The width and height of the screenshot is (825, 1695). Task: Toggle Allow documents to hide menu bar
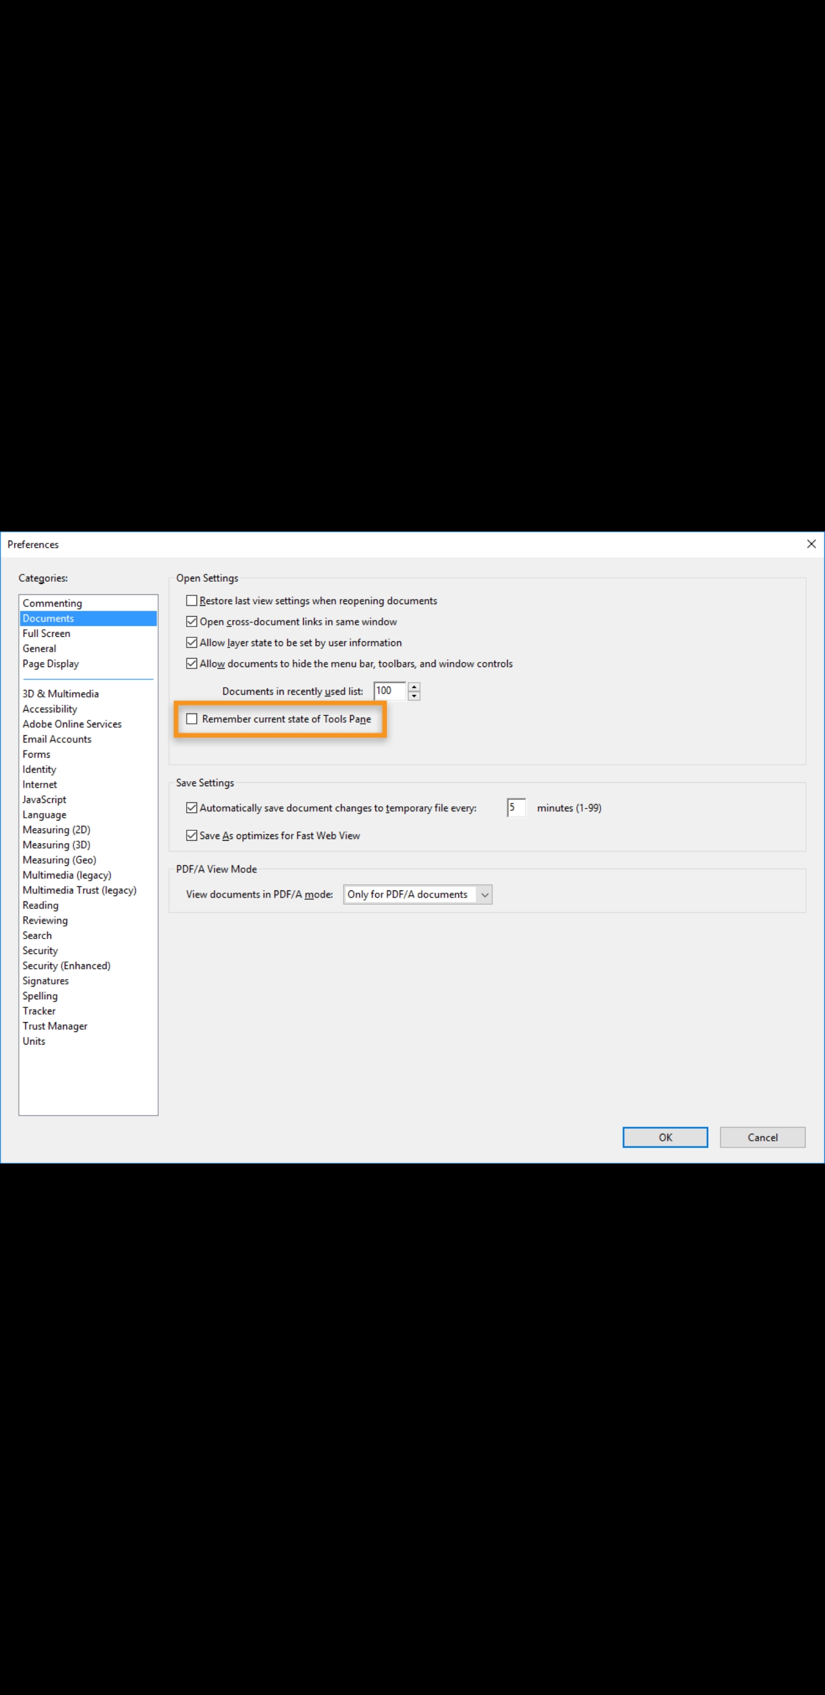click(x=191, y=663)
